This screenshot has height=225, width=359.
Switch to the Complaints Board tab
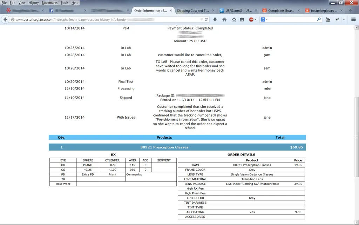281,11
